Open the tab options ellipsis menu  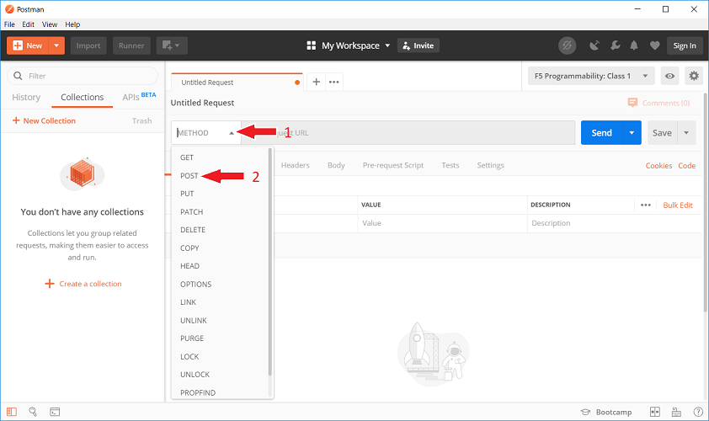coord(334,82)
